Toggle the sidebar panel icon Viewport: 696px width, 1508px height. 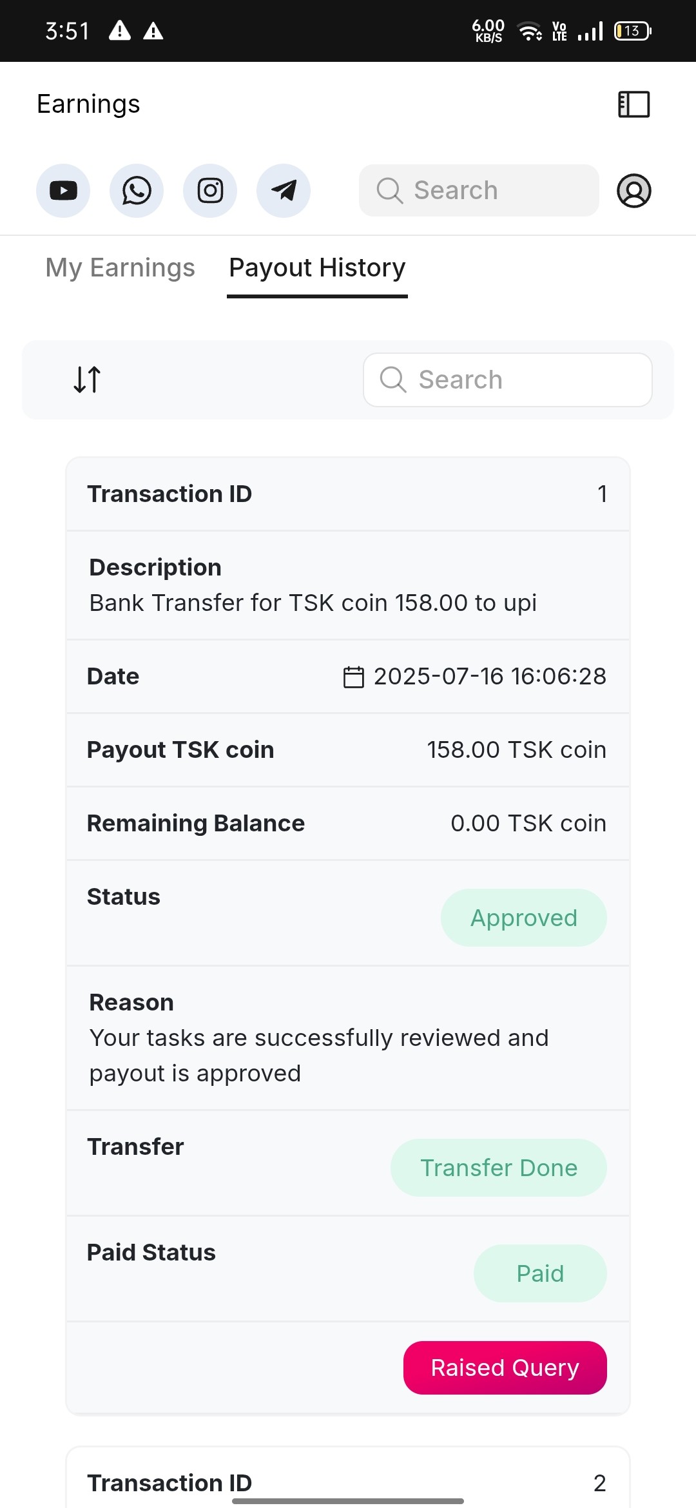(633, 104)
